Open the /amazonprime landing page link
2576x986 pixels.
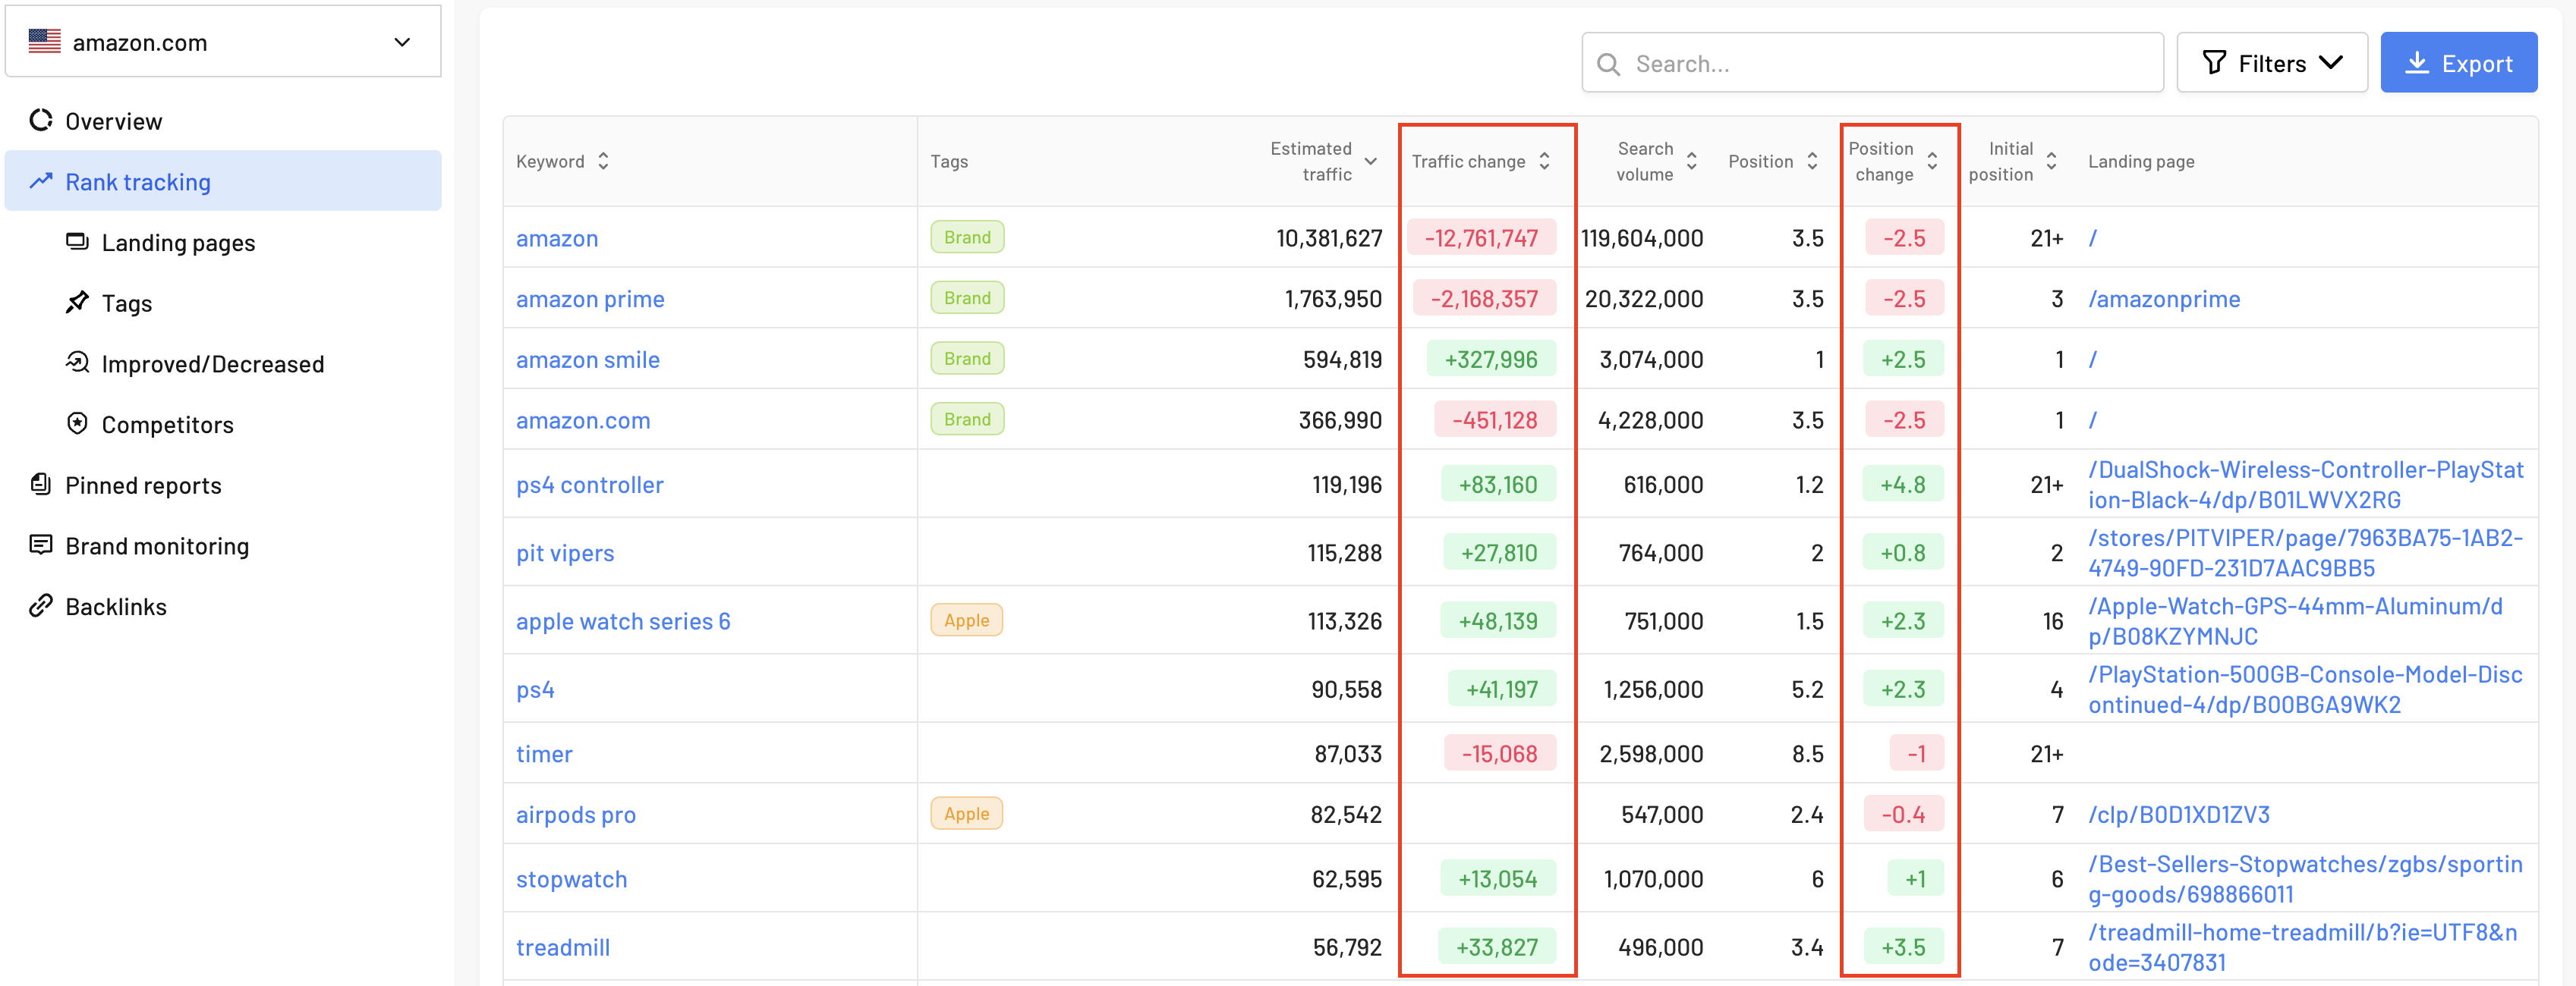click(2164, 299)
